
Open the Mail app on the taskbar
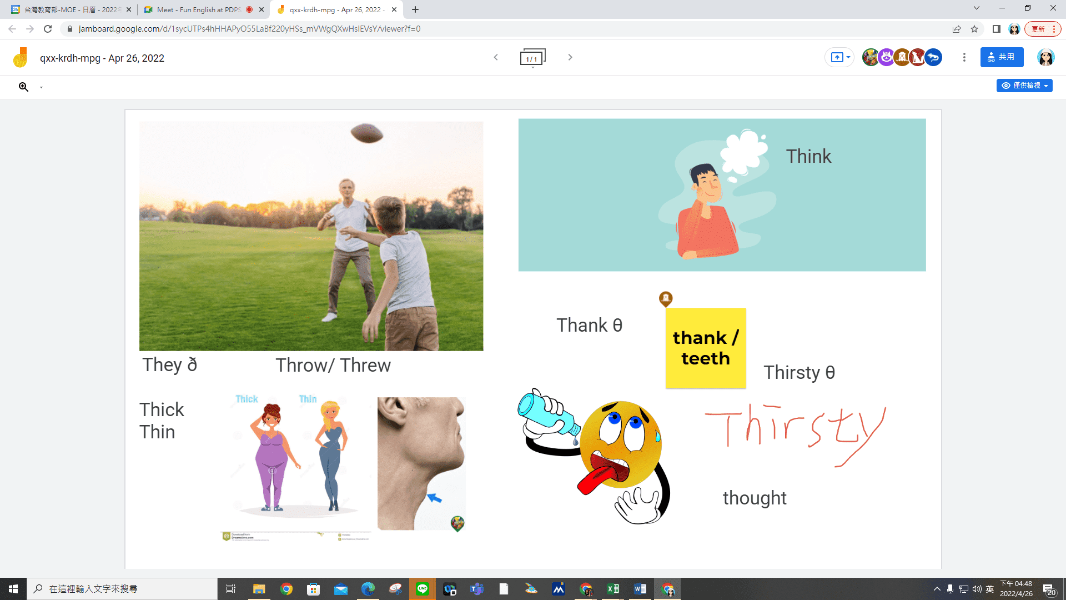340,589
